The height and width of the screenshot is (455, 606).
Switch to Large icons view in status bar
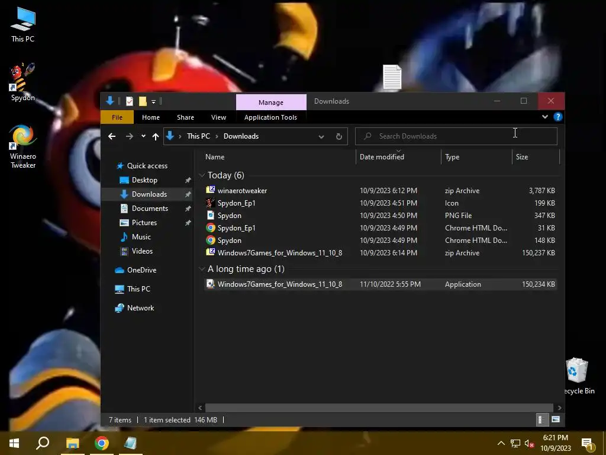556,419
